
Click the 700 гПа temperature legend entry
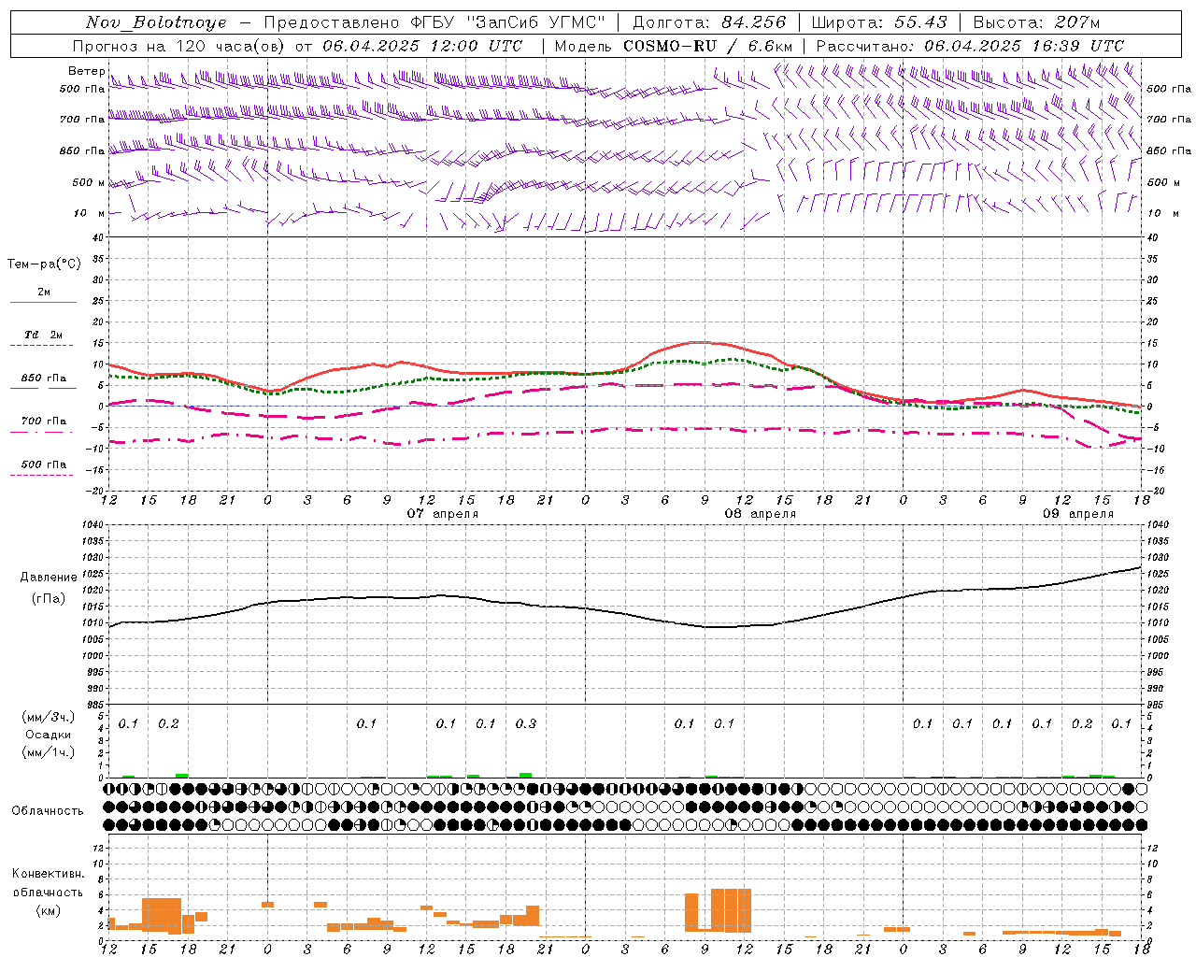(x=44, y=421)
